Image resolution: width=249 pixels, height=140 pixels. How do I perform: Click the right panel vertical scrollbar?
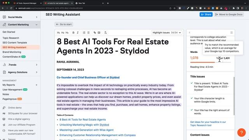coord(234,96)
